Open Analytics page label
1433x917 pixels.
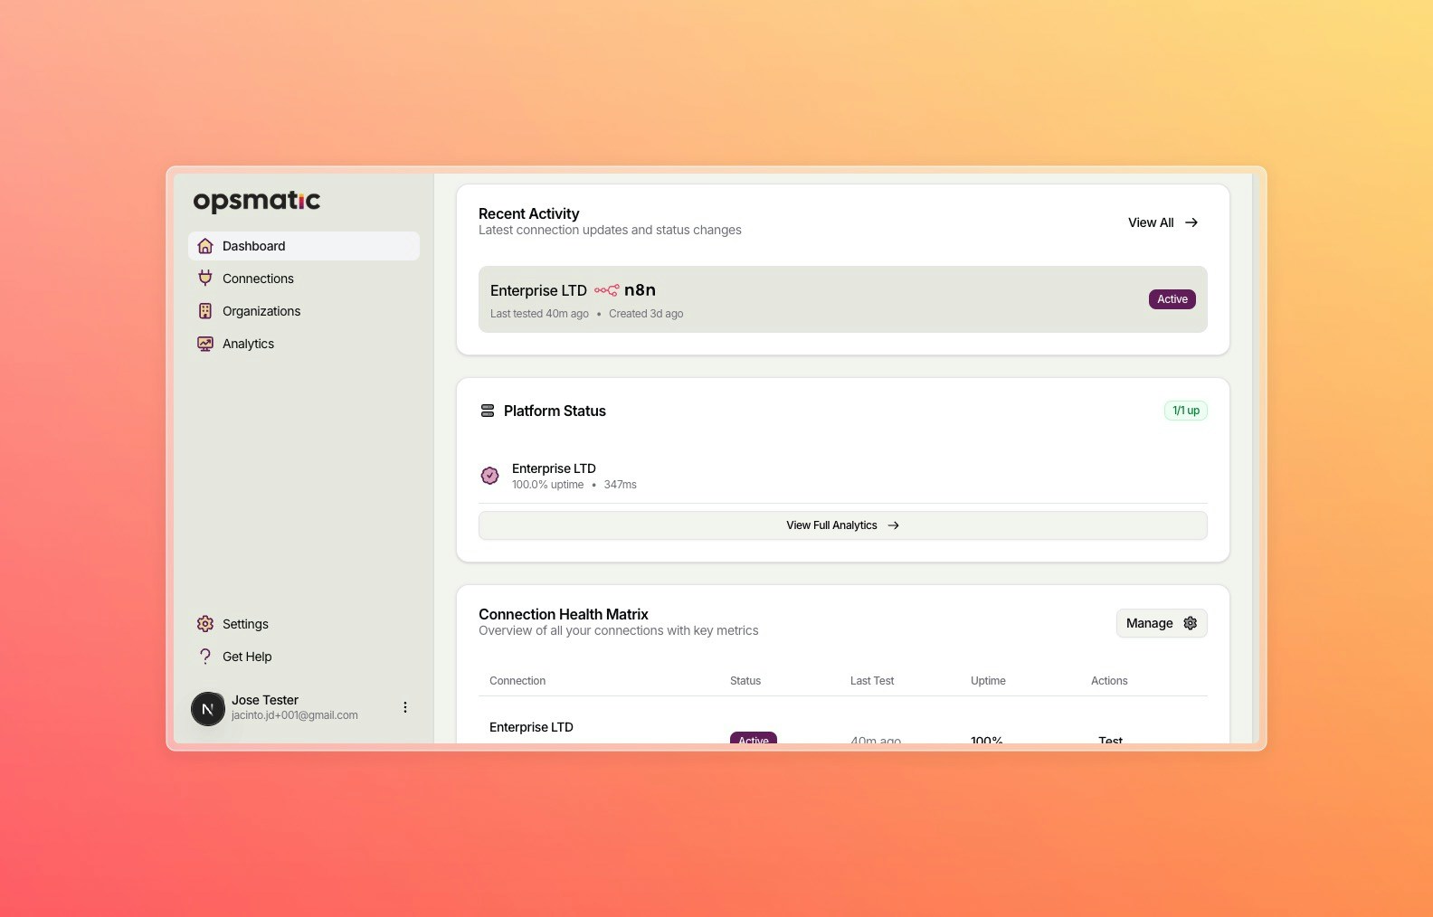pyautogui.click(x=248, y=344)
